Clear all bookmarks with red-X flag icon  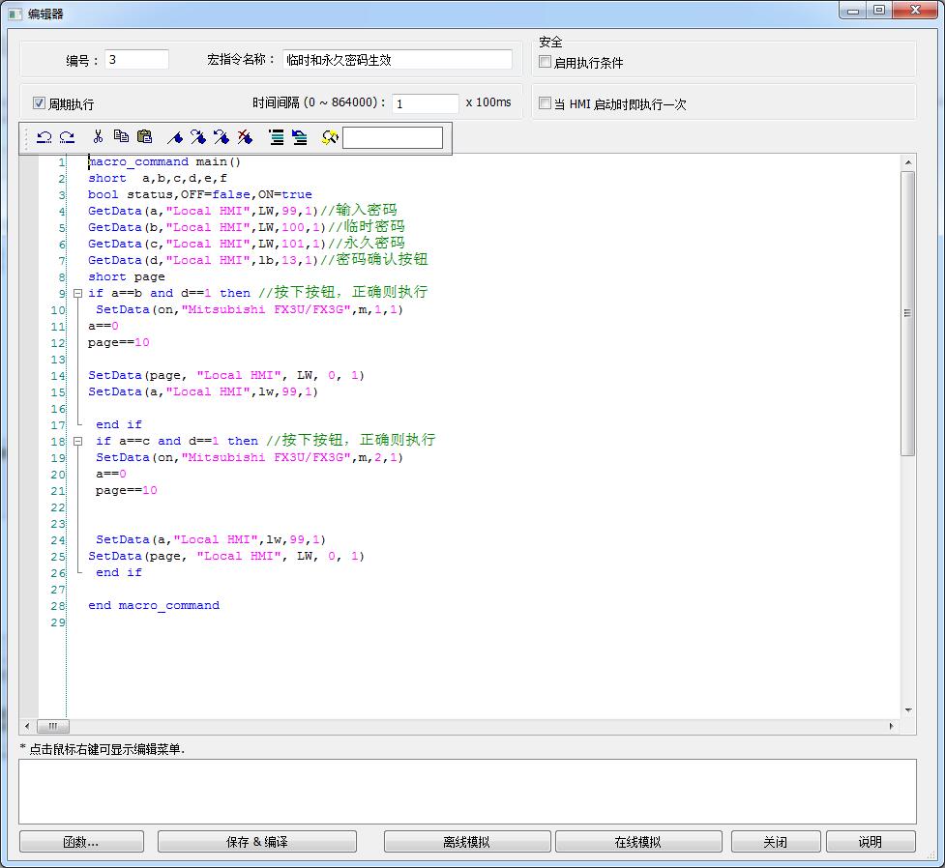(x=245, y=137)
